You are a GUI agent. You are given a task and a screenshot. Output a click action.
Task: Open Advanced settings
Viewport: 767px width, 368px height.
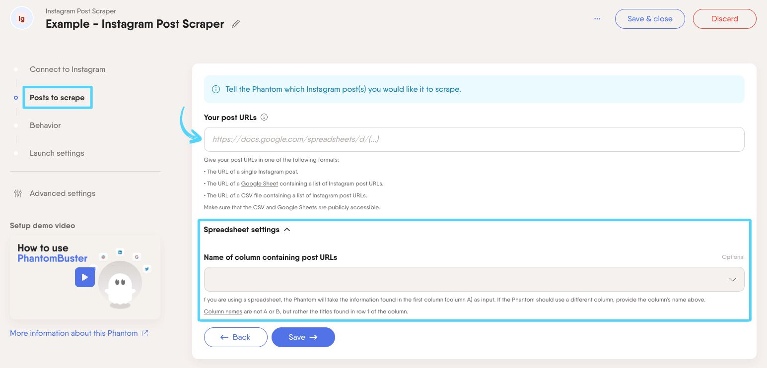(x=63, y=193)
